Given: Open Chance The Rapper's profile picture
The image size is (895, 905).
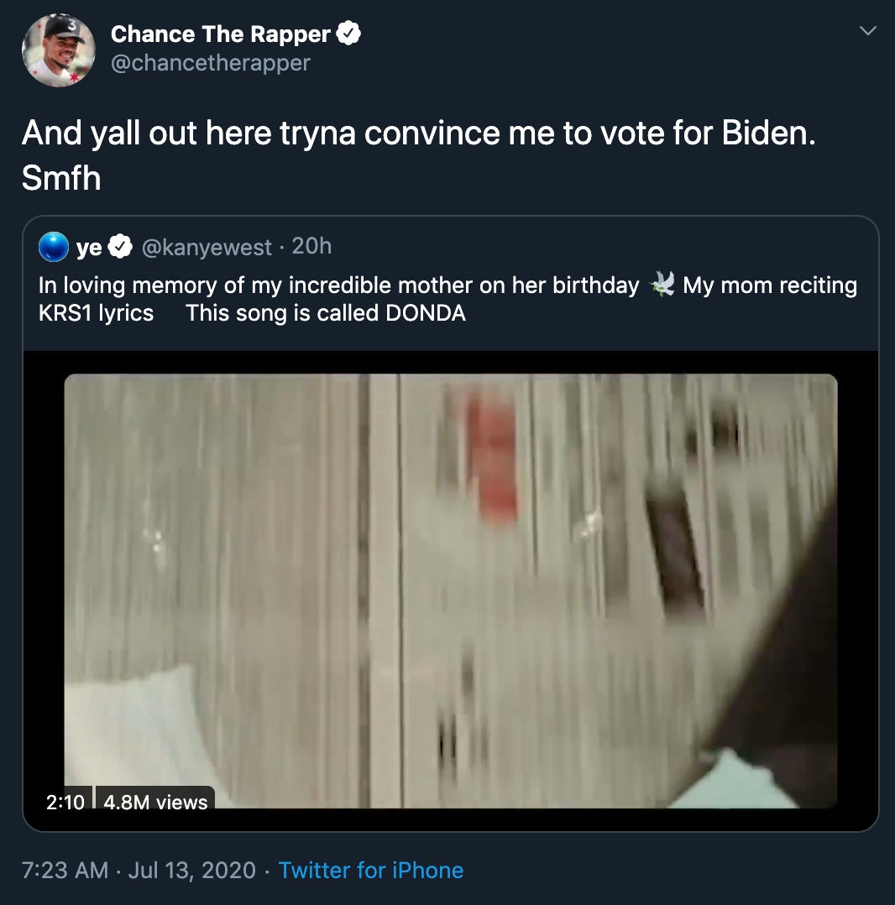Looking at the screenshot, I should 58,50.
